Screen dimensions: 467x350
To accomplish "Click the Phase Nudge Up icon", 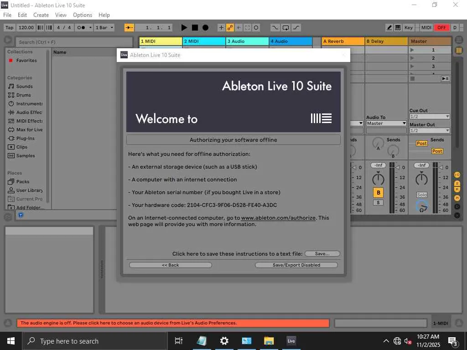I will pos(49,28).
